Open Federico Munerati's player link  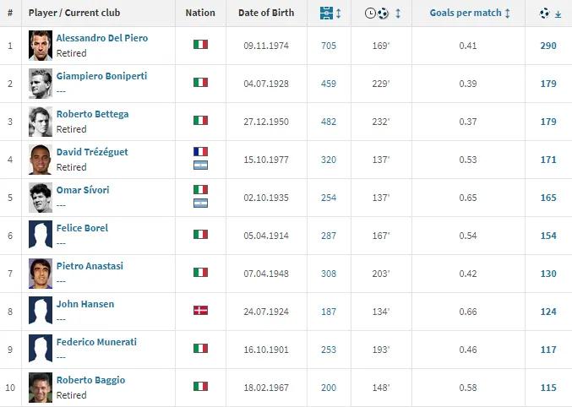[x=95, y=342]
